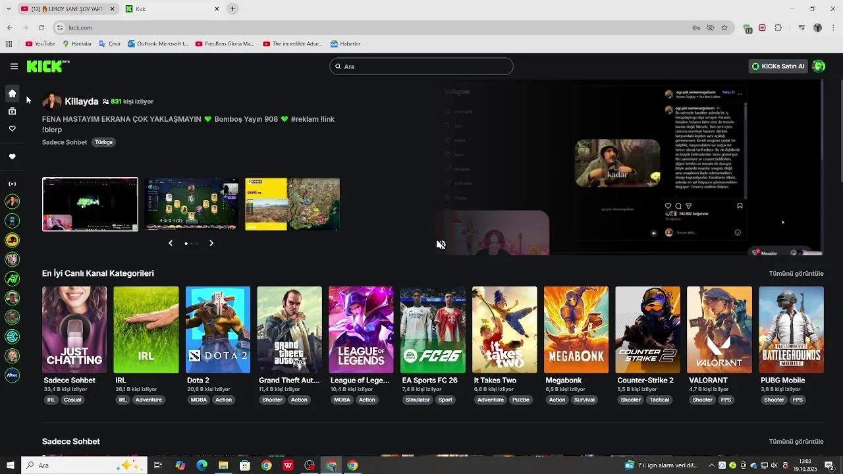Open the VALORANT category card

720,330
